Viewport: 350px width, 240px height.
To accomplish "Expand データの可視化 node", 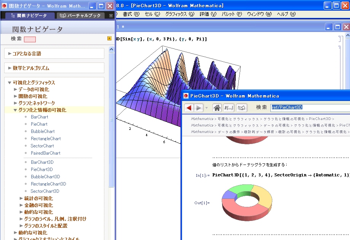I will tap(15, 89).
